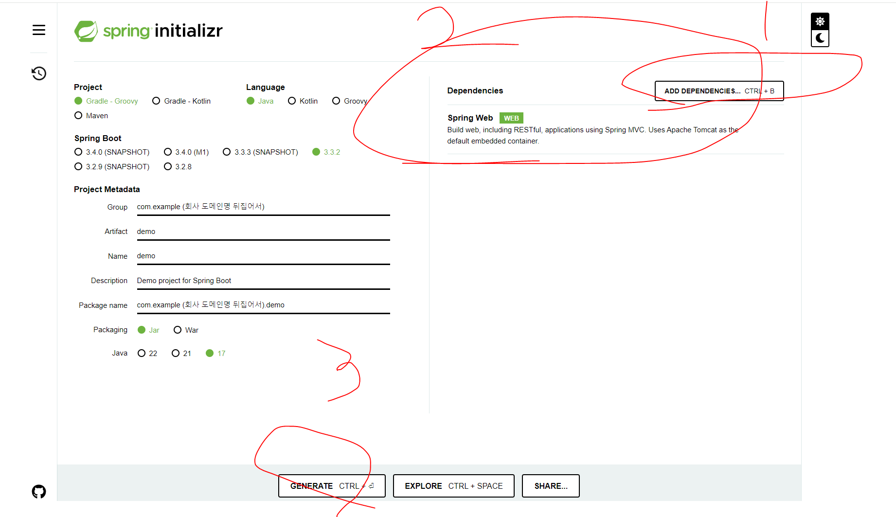Open the hamburger menu
Image resolution: width=896 pixels, height=517 pixels.
pyautogui.click(x=39, y=30)
